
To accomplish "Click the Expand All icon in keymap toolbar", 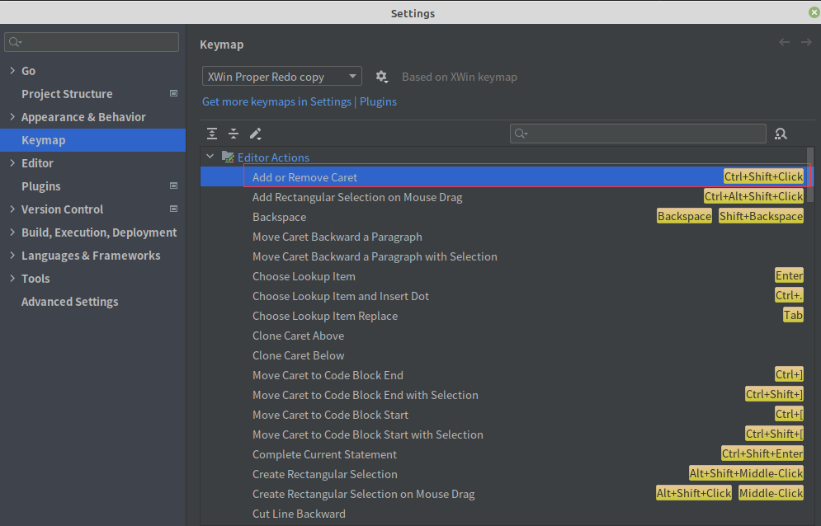I will click(211, 134).
